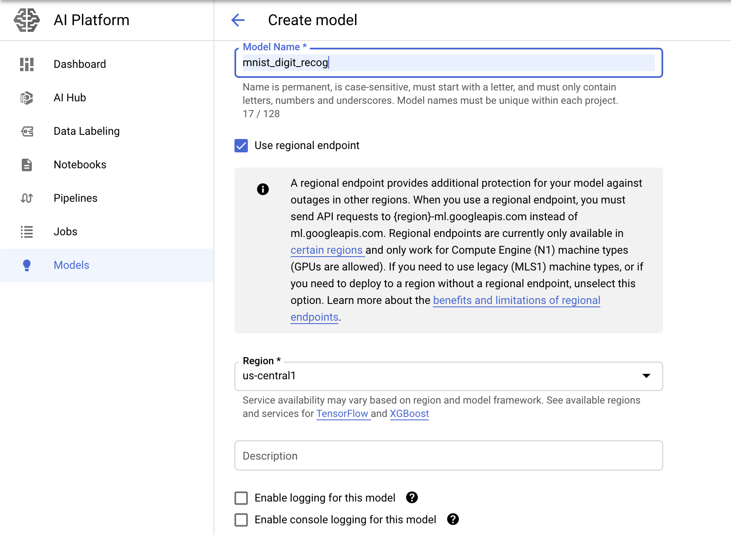The height and width of the screenshot is (535, 731).
Task: Enable logging for this model checkbox
Action: coord(241,498)
